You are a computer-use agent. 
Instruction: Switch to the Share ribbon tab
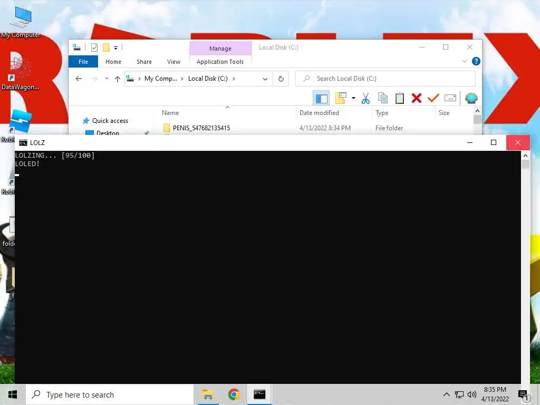point(144,62)
